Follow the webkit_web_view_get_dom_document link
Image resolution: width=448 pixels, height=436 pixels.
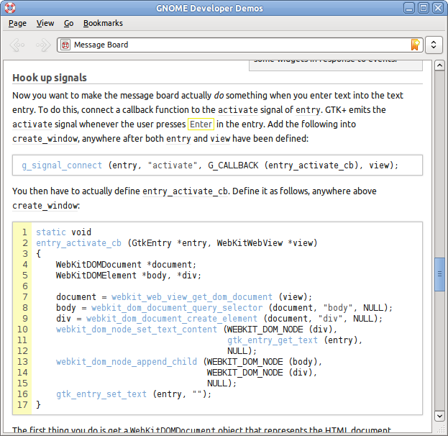tap(192, 297)
